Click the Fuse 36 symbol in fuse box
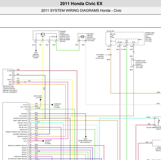Screen dimensions: 161x160 pos(111,35)
